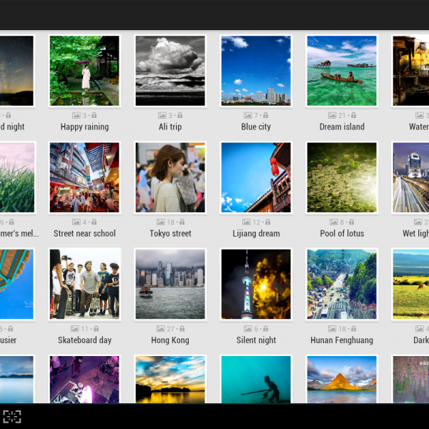429x429 pixels.
Task: Click the focus frame icon in bottom bar
Action: (11, 417)
